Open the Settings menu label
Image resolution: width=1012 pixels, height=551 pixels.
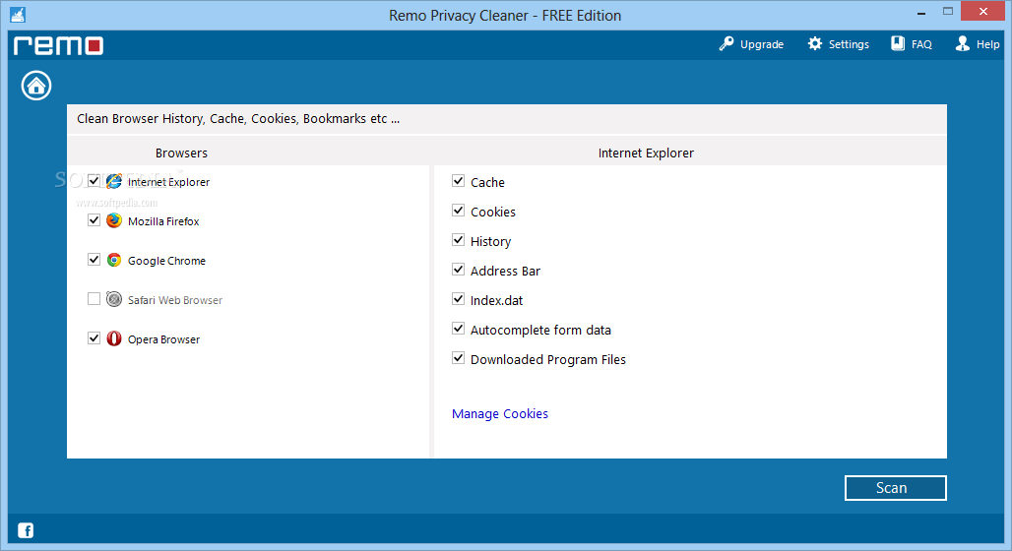[849, 44]
